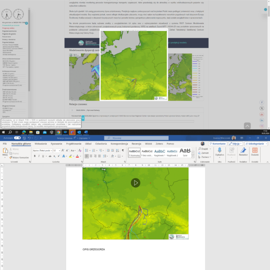Click the bullet list icon
Screen dimensions: 270x270
[x=86, y=150]
